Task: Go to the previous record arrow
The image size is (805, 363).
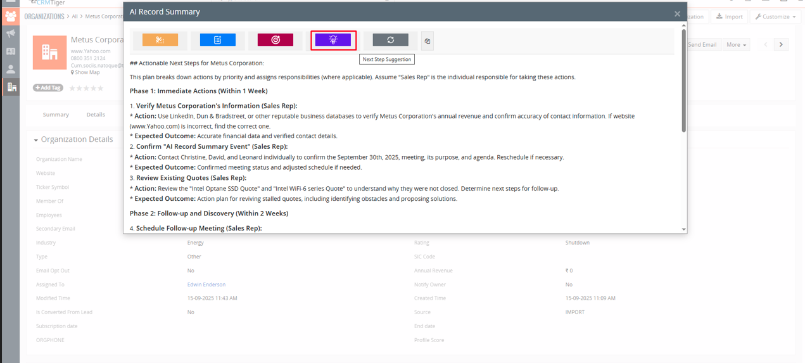Action: pos(766,45)
